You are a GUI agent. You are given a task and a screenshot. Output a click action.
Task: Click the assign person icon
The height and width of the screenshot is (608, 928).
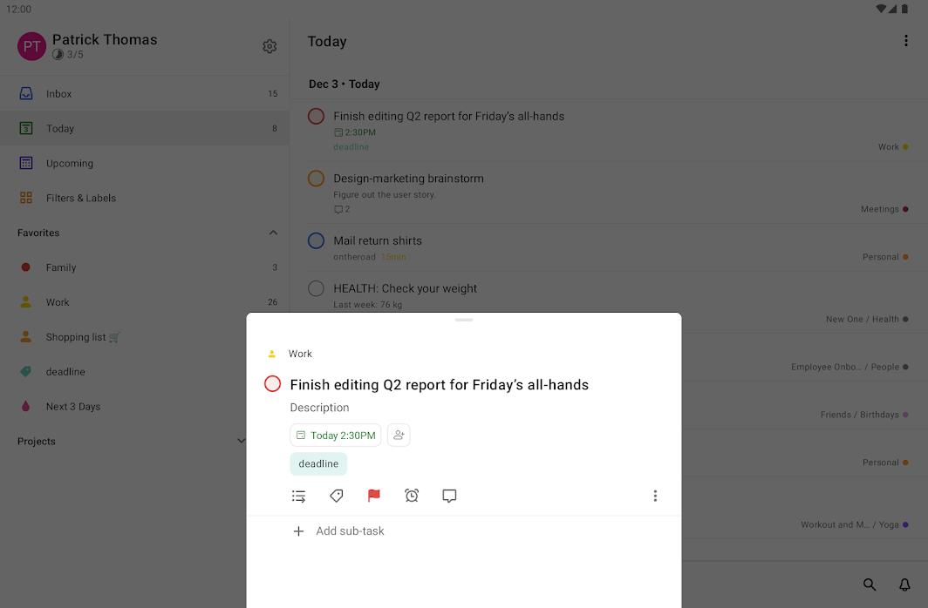(x=399, y=436)
